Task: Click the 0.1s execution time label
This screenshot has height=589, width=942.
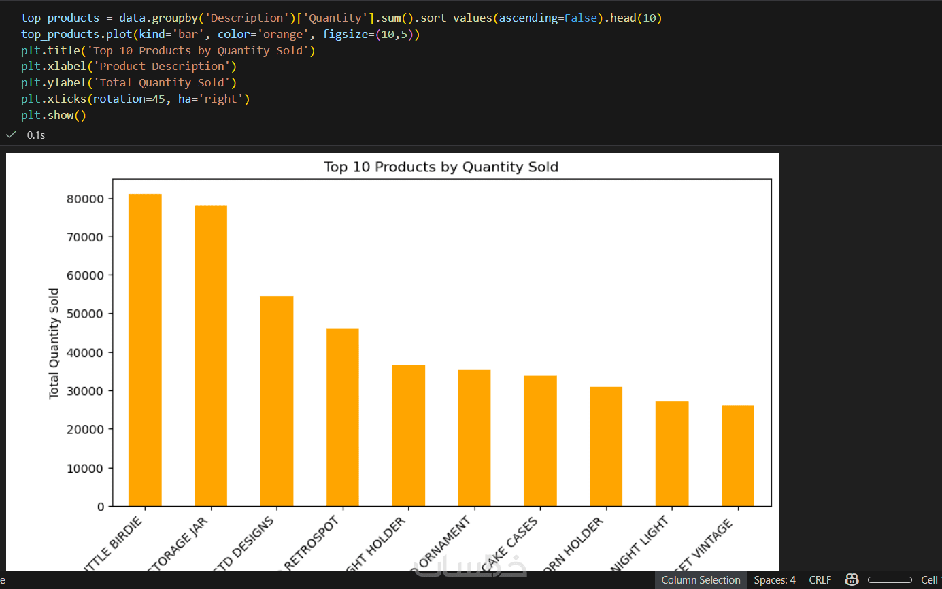Action: click(36, 135)
